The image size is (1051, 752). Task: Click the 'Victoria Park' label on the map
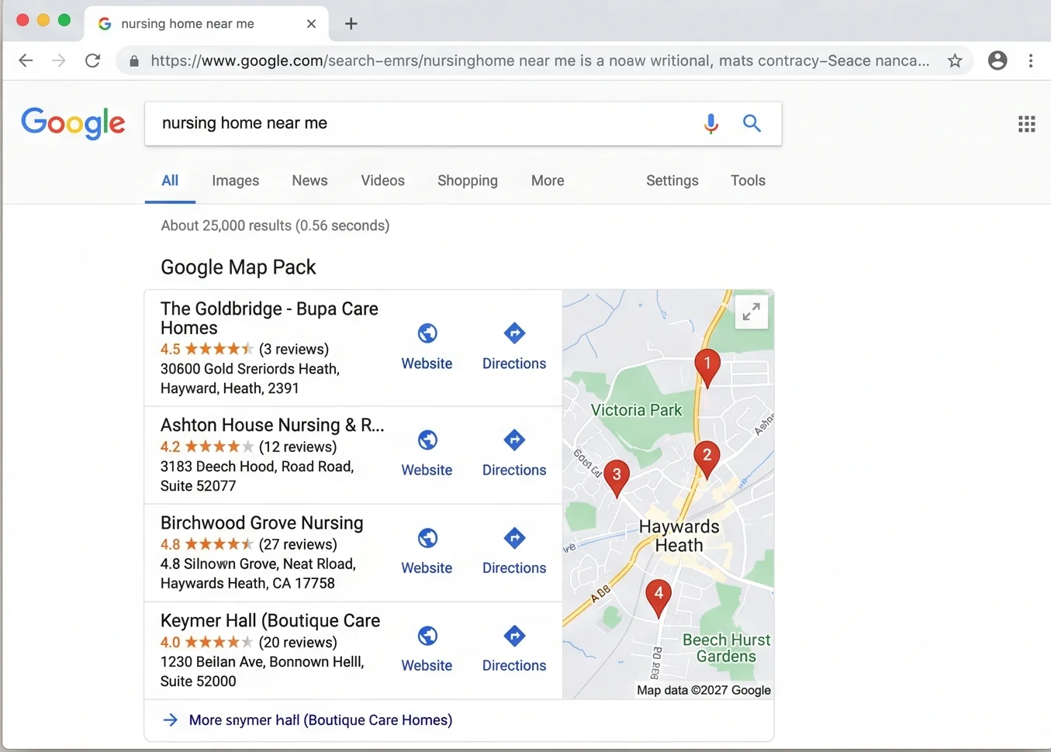pyautogui.click(x=636, y=410)
